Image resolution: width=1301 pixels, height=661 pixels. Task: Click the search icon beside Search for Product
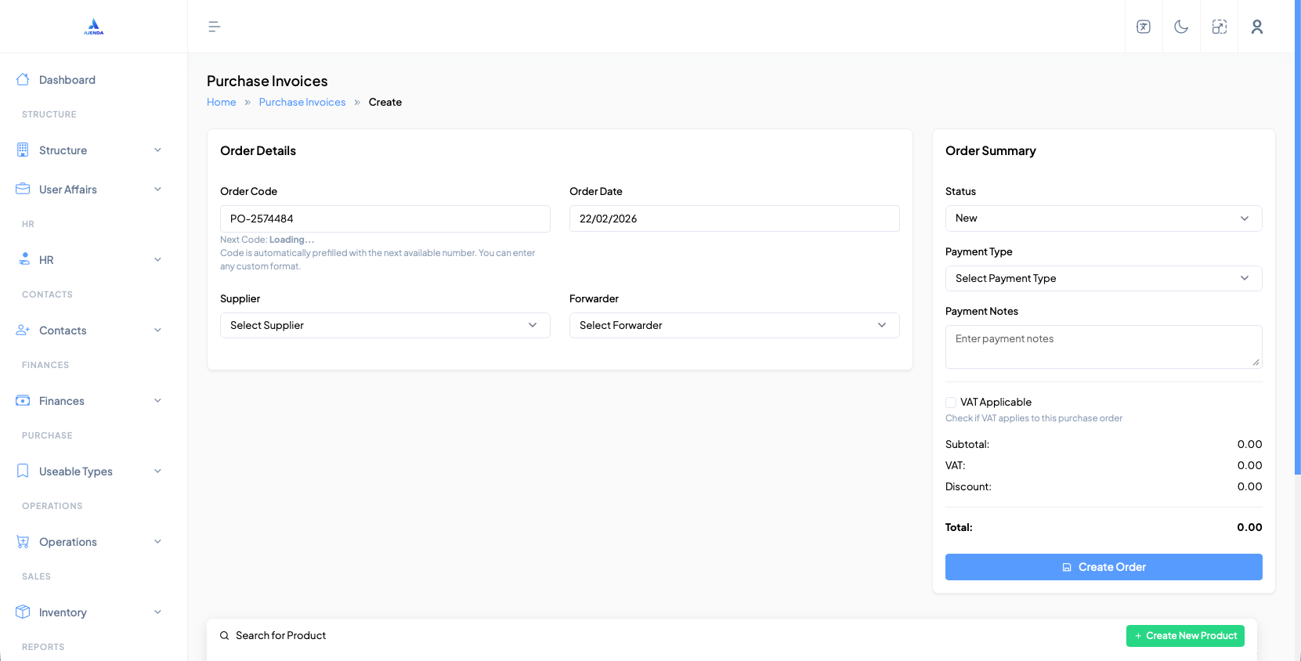click(x=225, y=636)
